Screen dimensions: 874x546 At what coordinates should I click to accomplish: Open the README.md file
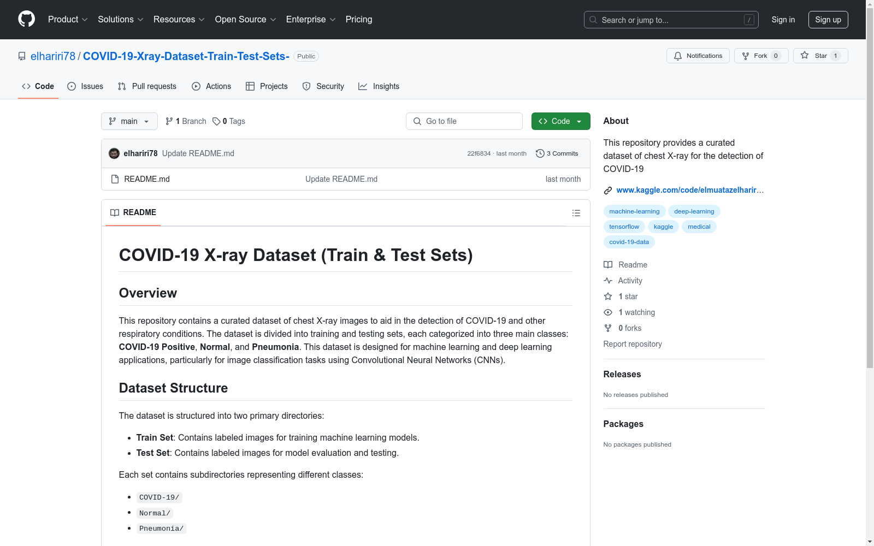[x=147, y=179]
